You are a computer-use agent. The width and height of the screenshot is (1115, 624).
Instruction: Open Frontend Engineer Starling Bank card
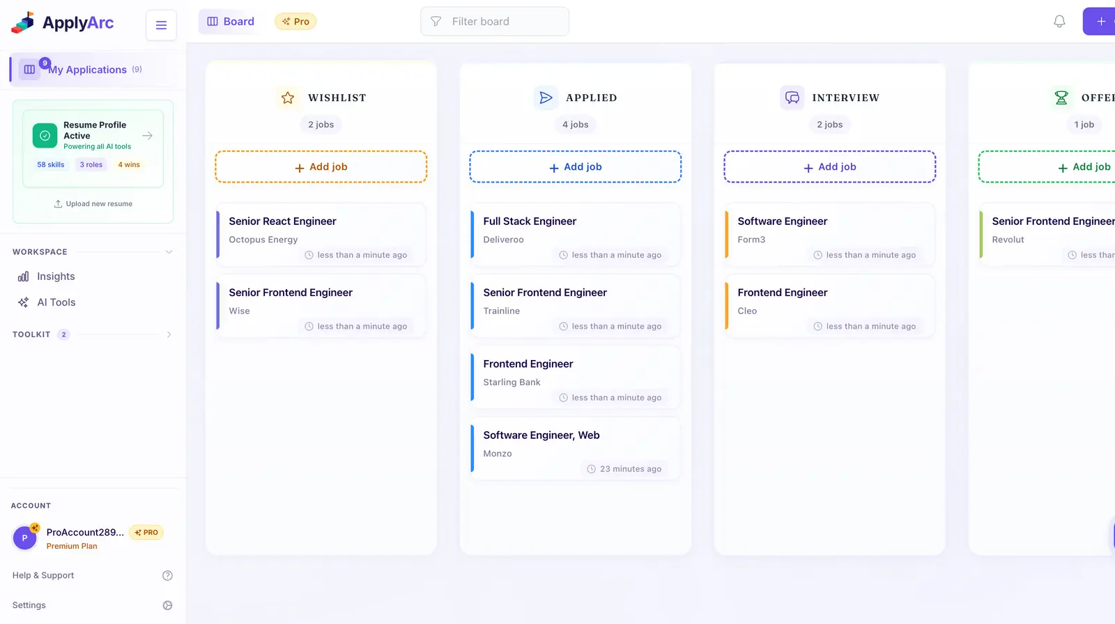pyautogui.click(x=576, y=377)
